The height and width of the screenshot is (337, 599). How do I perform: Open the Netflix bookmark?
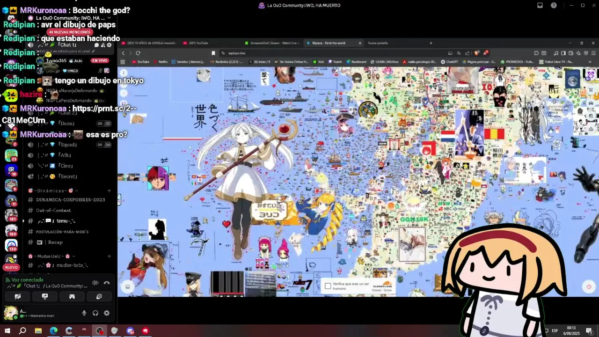[x=161, y=62]
